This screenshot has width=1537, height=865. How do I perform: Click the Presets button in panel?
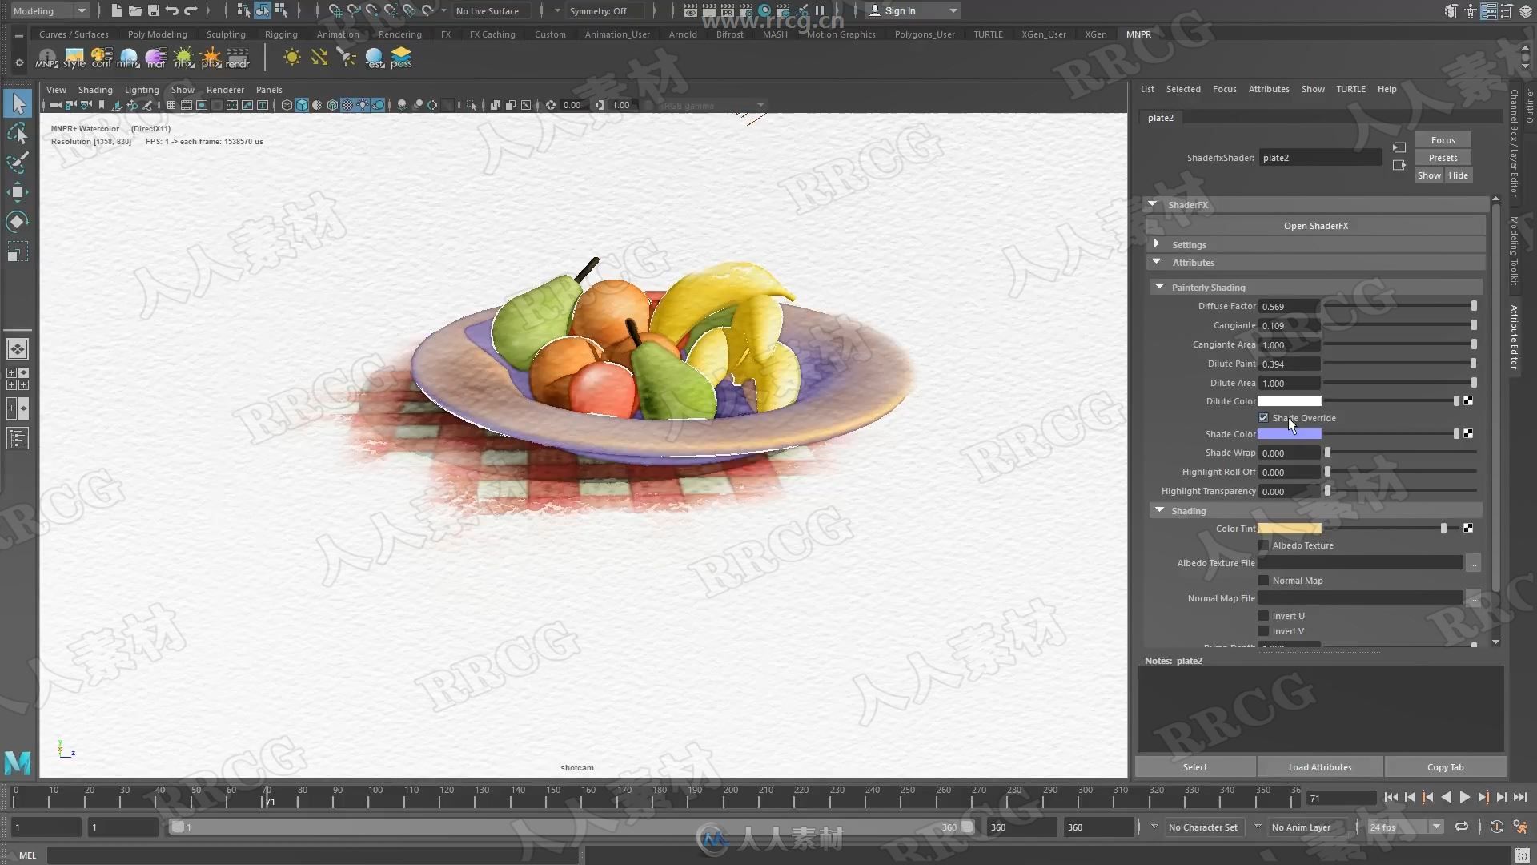pyautogui.click(x=1443, y=156)
